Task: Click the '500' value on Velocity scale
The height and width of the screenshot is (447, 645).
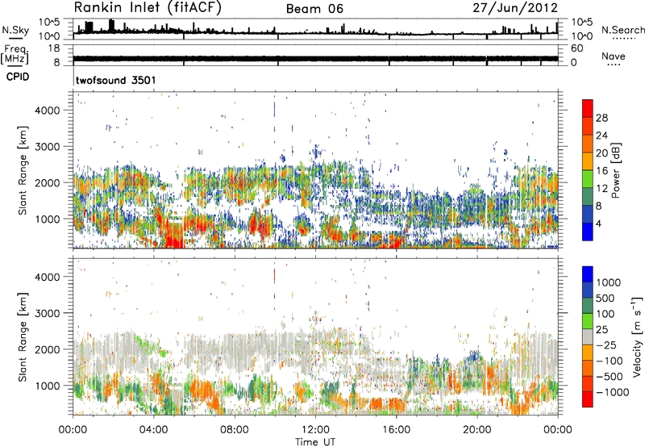Action: [605, 298]
